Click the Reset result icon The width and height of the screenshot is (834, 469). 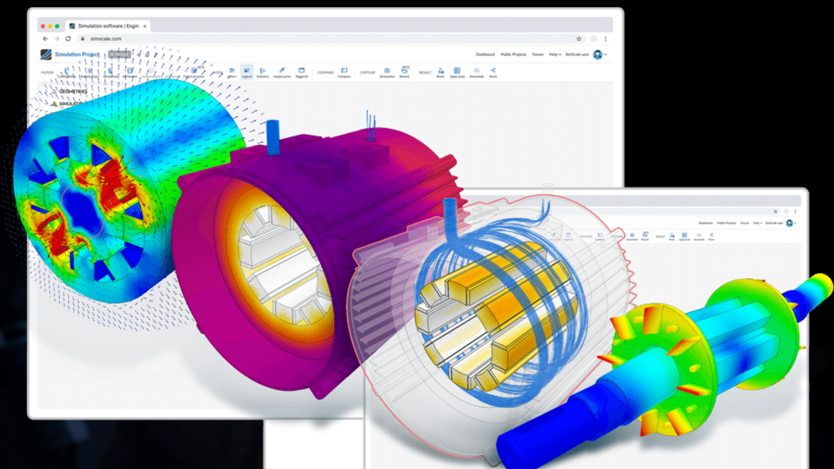(440, 72)
